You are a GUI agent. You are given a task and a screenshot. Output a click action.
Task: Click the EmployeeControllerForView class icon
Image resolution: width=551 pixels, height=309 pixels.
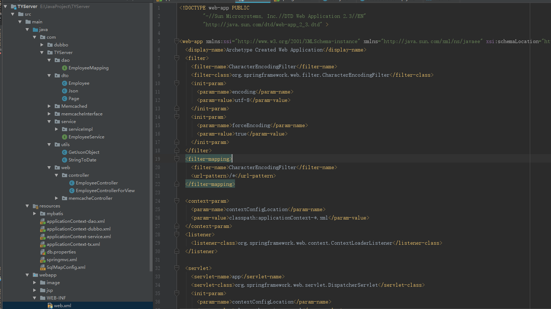coord(72,191)
